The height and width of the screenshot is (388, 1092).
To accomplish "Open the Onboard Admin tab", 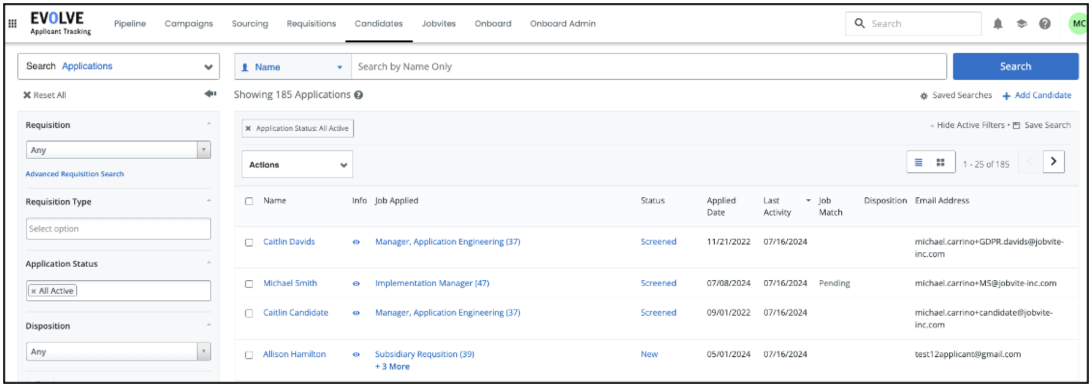I will click(x=563, y=24).
